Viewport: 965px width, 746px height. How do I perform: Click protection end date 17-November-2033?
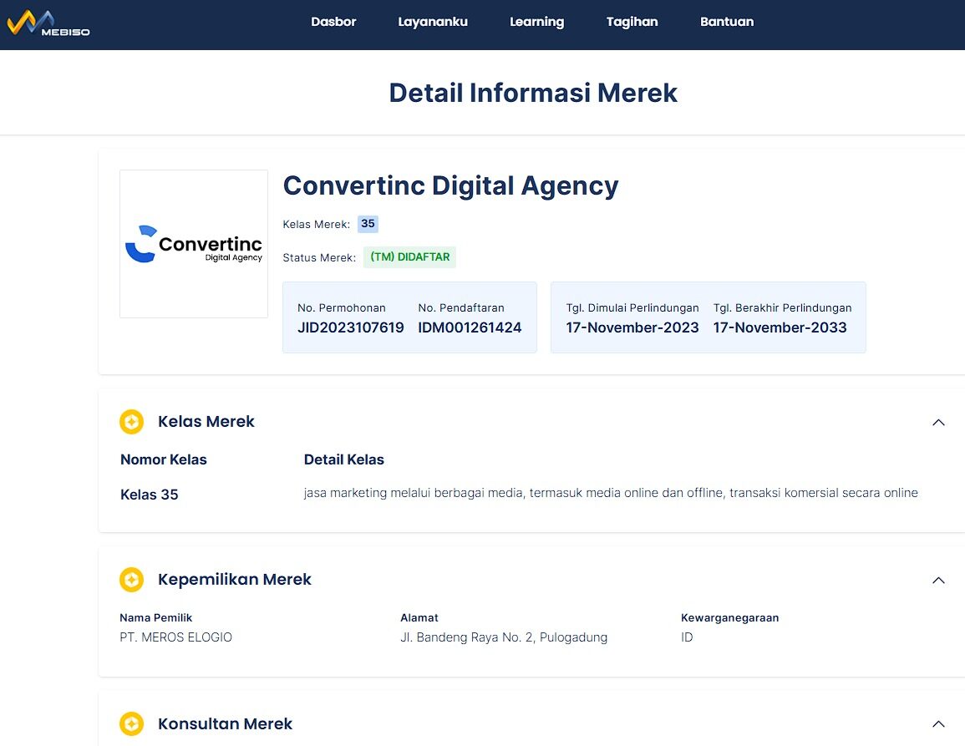click(x=780, y=327)
